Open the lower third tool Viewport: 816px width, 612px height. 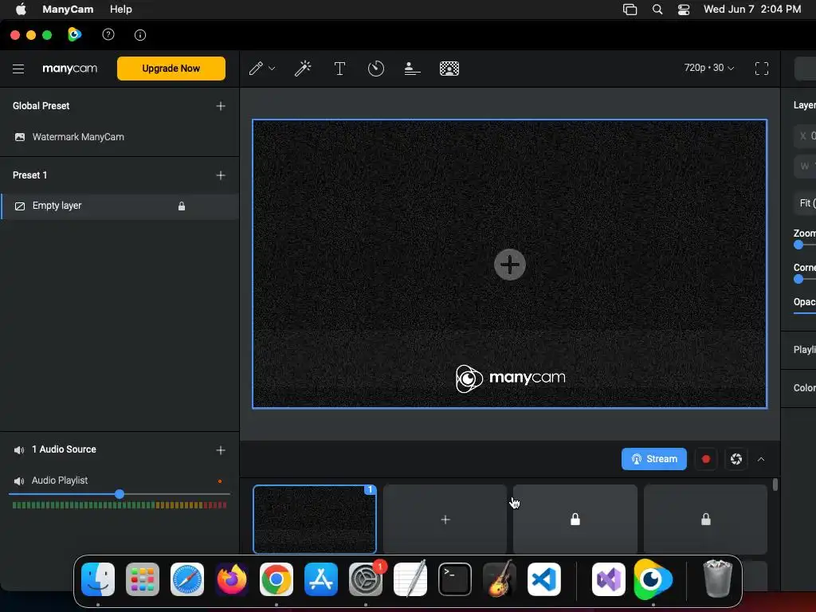pos(412,69)
